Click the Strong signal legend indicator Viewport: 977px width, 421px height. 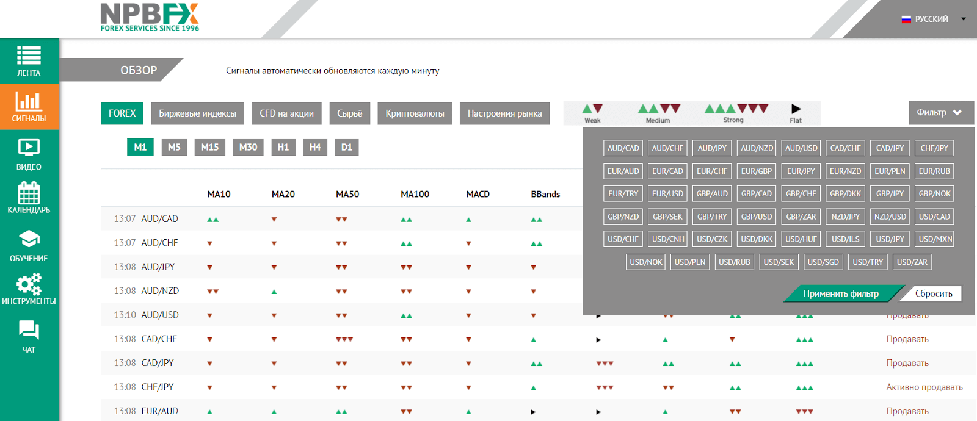click(x=735, y=112)
